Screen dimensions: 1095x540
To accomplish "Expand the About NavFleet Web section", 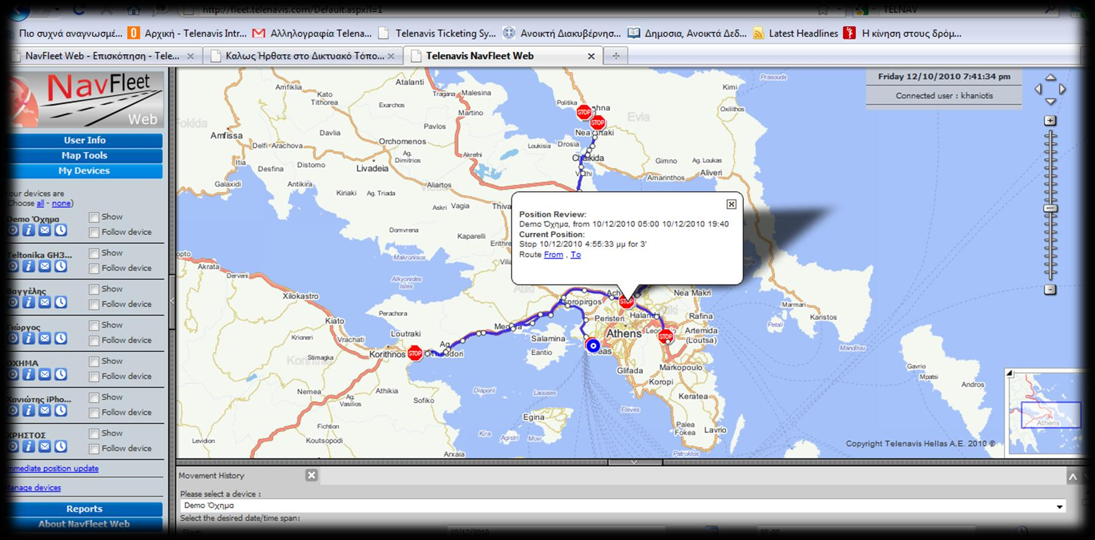I will 85,524.
